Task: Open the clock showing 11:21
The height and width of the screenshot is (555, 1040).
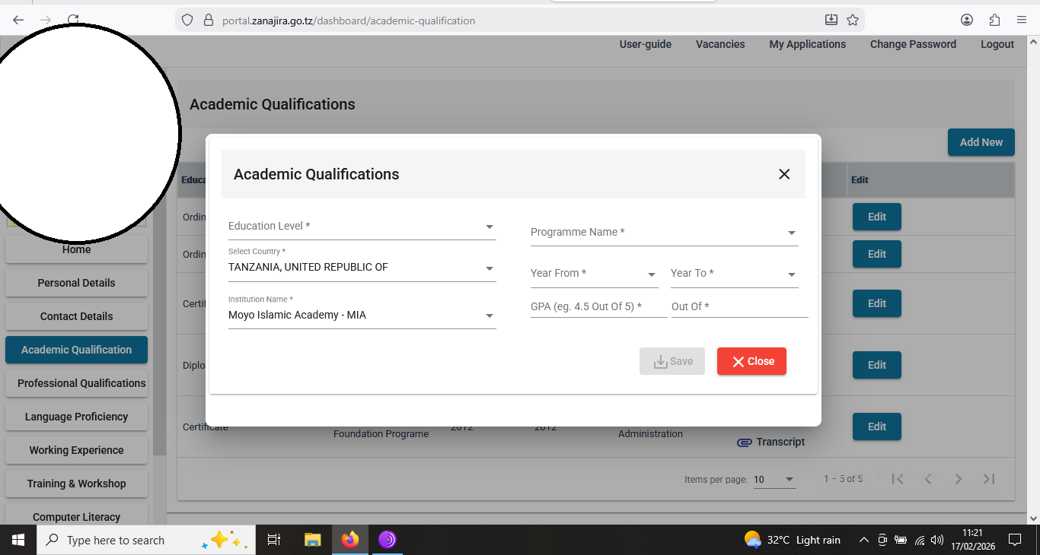Action: [x=972, y=540]
